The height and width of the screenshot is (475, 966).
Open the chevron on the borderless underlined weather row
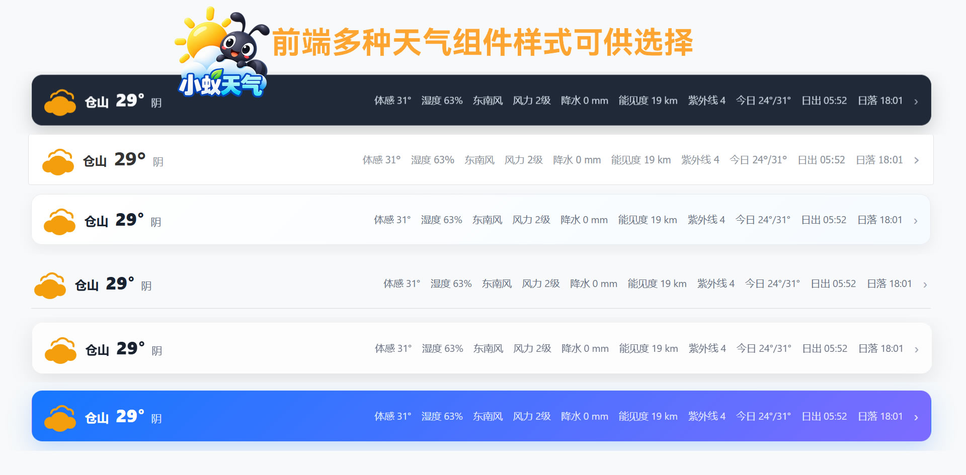[x=925, y=285]
